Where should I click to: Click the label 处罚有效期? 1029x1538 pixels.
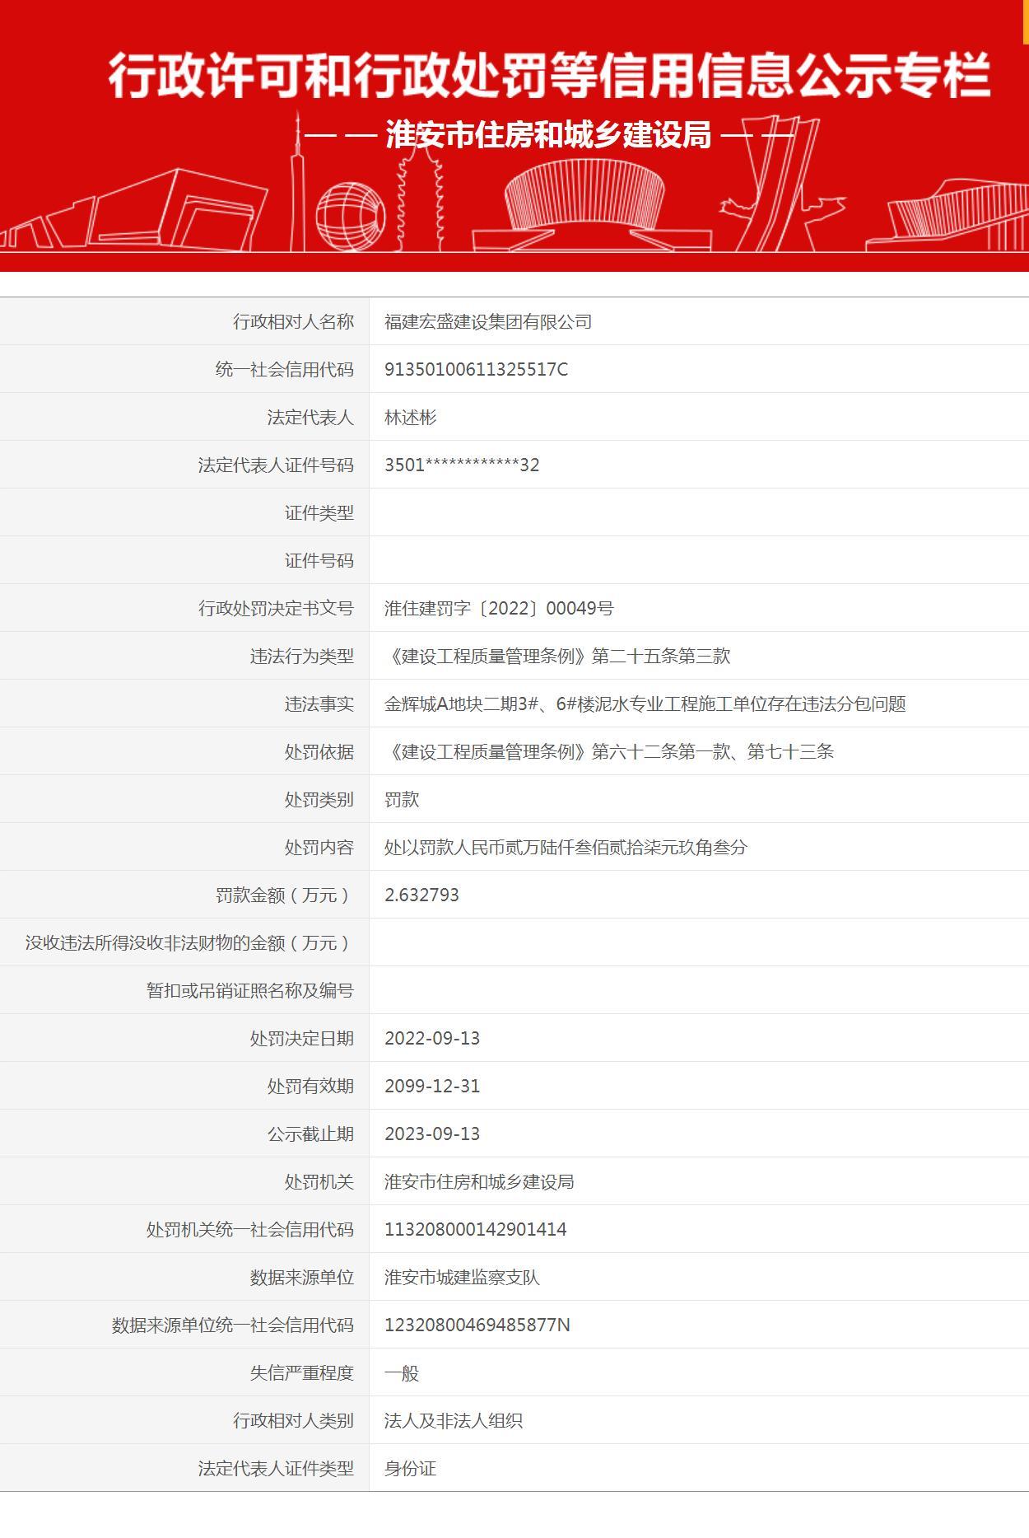pyautogui.click(x=310, y=1086)
